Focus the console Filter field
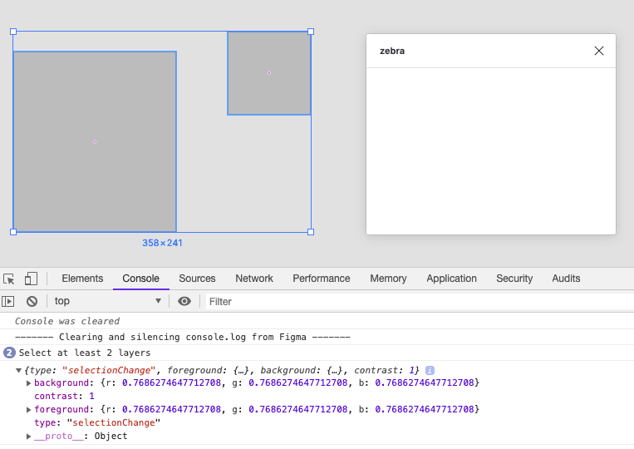 point(420,301)
